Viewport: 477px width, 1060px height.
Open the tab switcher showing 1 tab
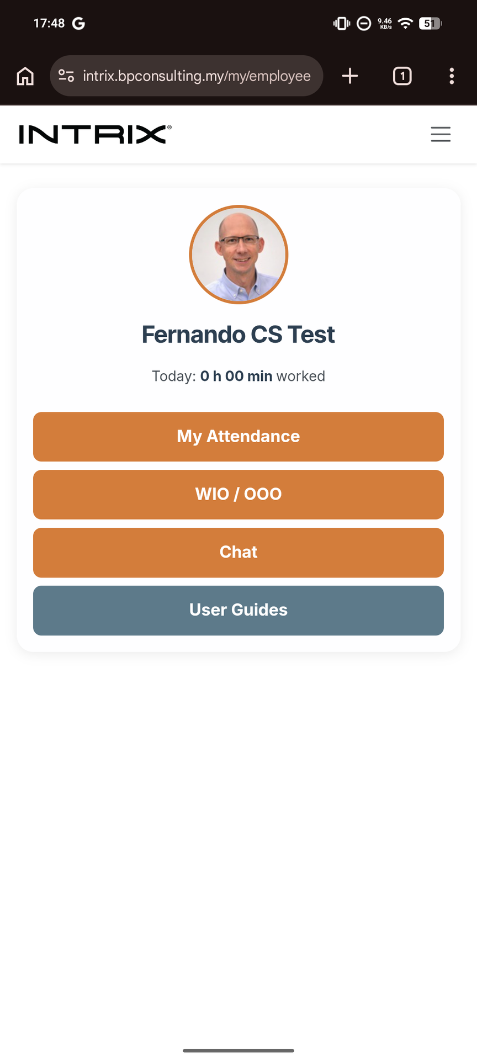coord(402,76)
